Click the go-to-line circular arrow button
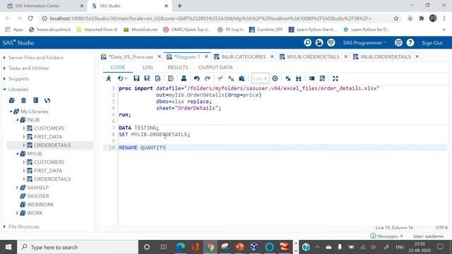 (x=275, y=78)
